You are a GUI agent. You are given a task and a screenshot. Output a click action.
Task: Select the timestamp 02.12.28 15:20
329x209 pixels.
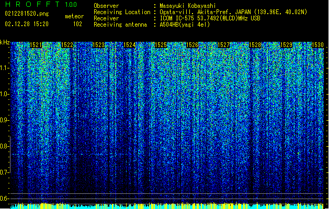[27, 24]
